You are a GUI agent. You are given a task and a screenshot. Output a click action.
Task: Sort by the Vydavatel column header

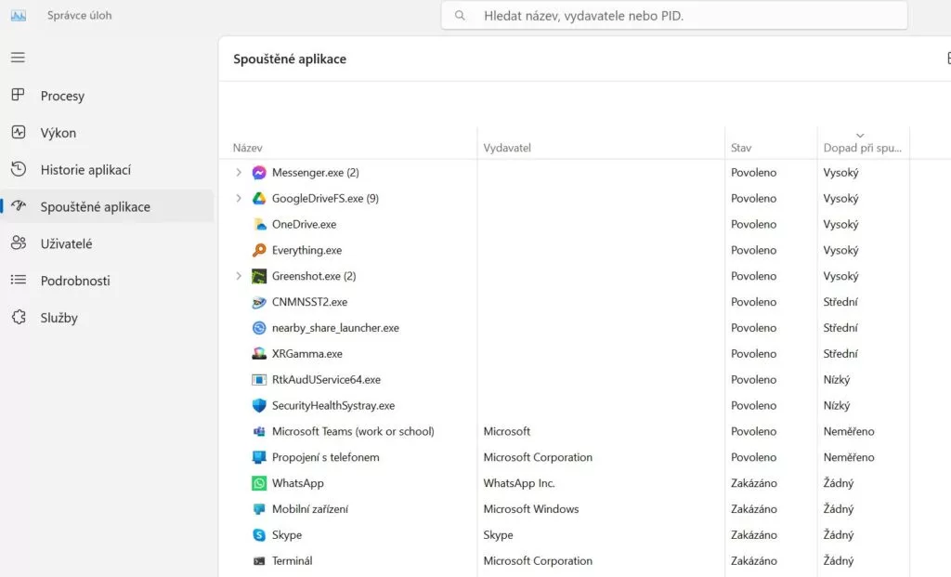(x=507, y=148)
